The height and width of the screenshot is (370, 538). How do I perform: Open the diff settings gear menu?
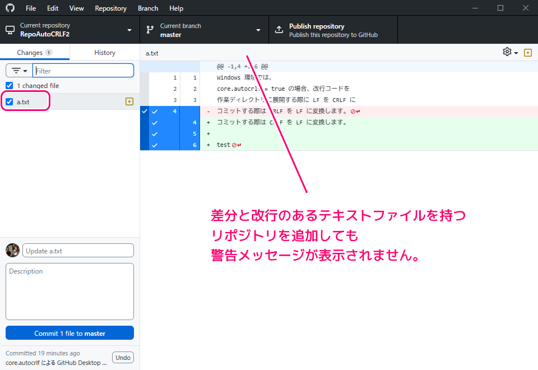(509, 52)
